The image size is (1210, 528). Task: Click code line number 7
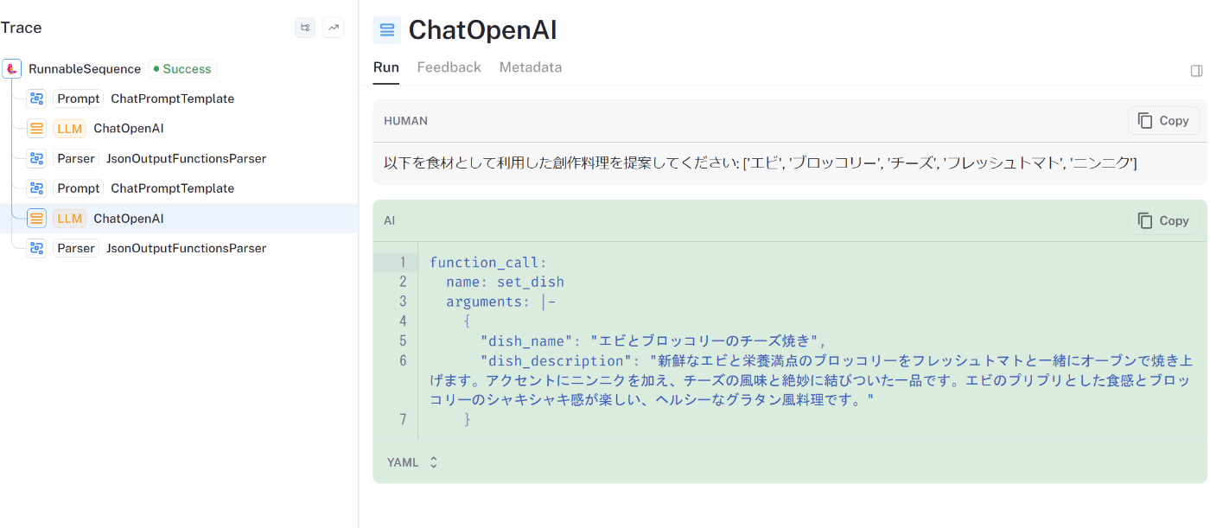tap(403, 420)
